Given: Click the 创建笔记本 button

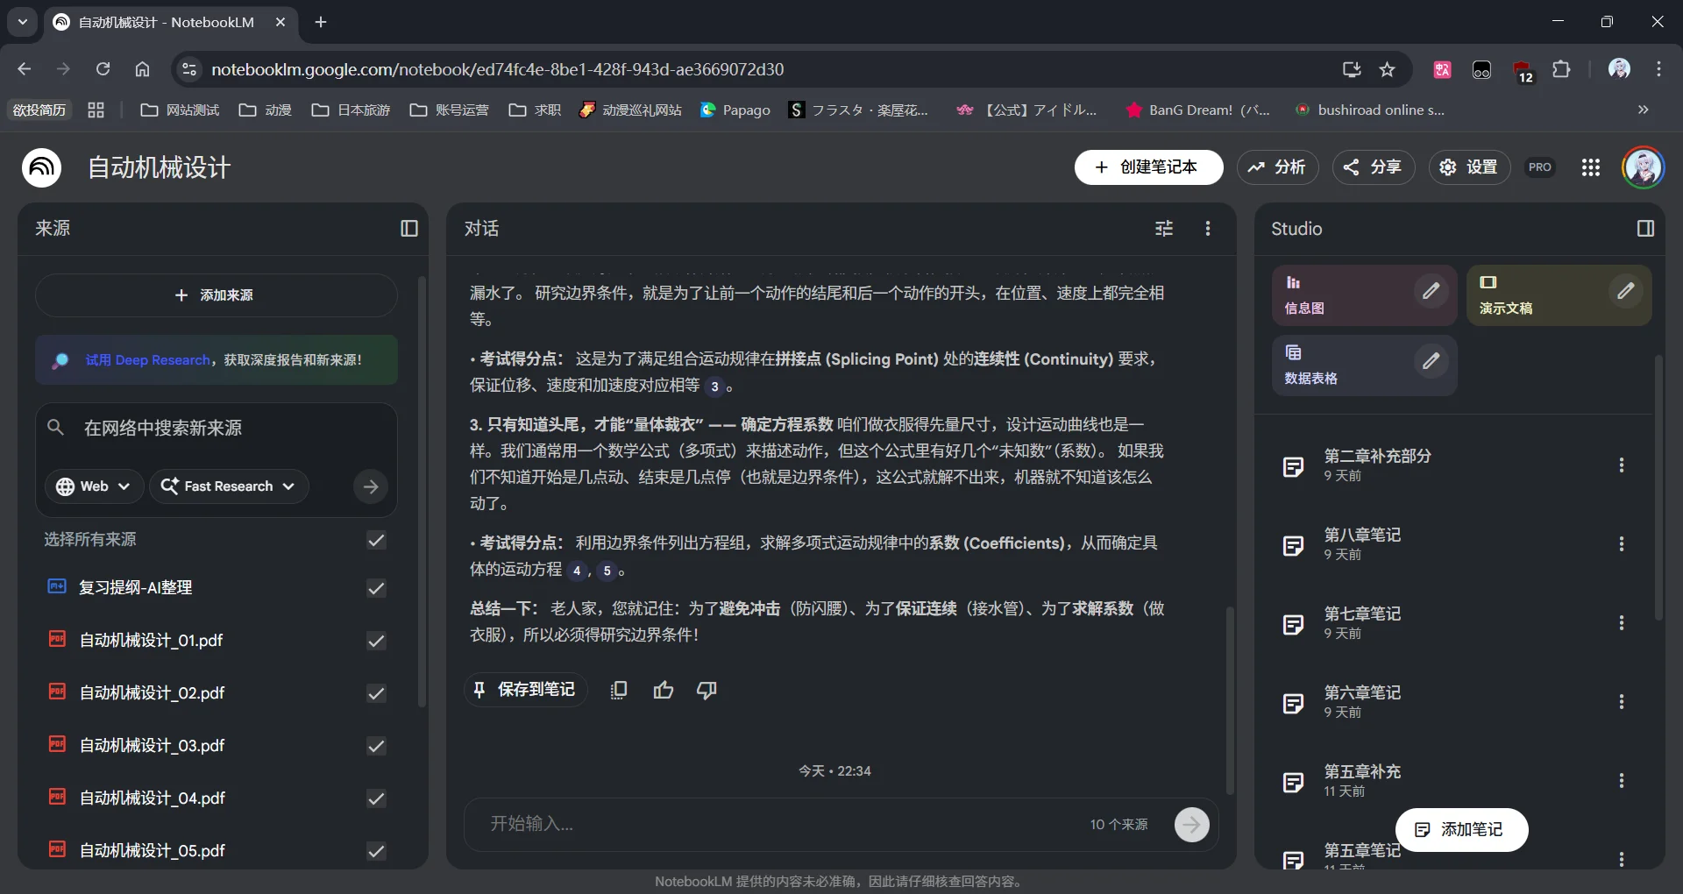Looking at the screenshot, I should (x=1148, y=167).
